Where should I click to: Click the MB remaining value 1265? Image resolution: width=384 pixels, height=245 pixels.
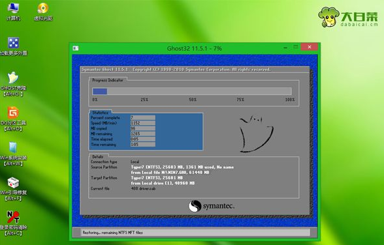click(x=143, y=134)
